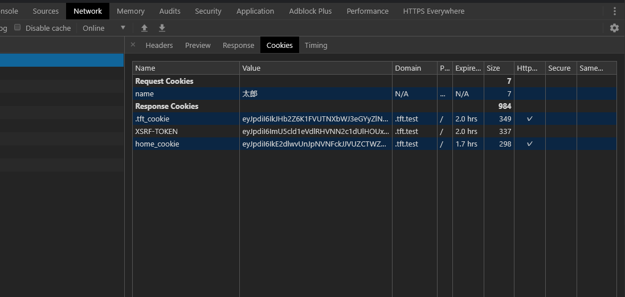Switch to the Headers tab
625x297 pixels.
point(159,45)
